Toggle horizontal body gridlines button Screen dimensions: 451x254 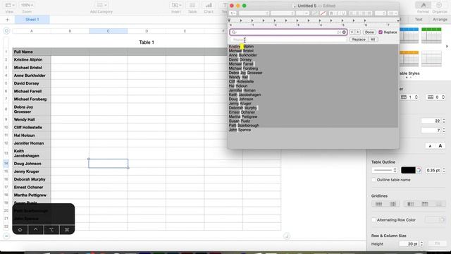tap(379, 204)
